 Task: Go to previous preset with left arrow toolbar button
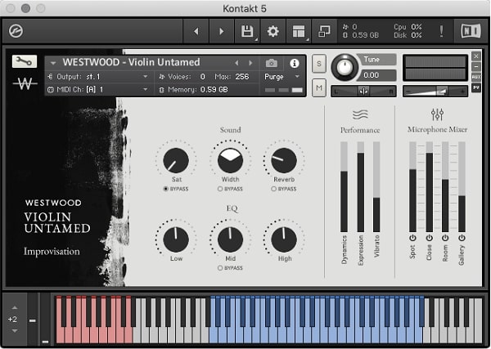(196, 31)
